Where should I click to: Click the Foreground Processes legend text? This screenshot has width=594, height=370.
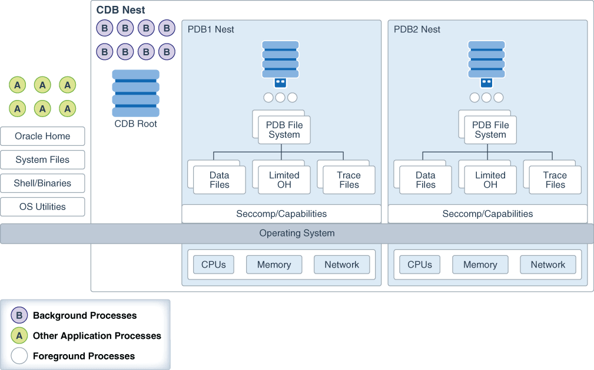tap(84, 356)
